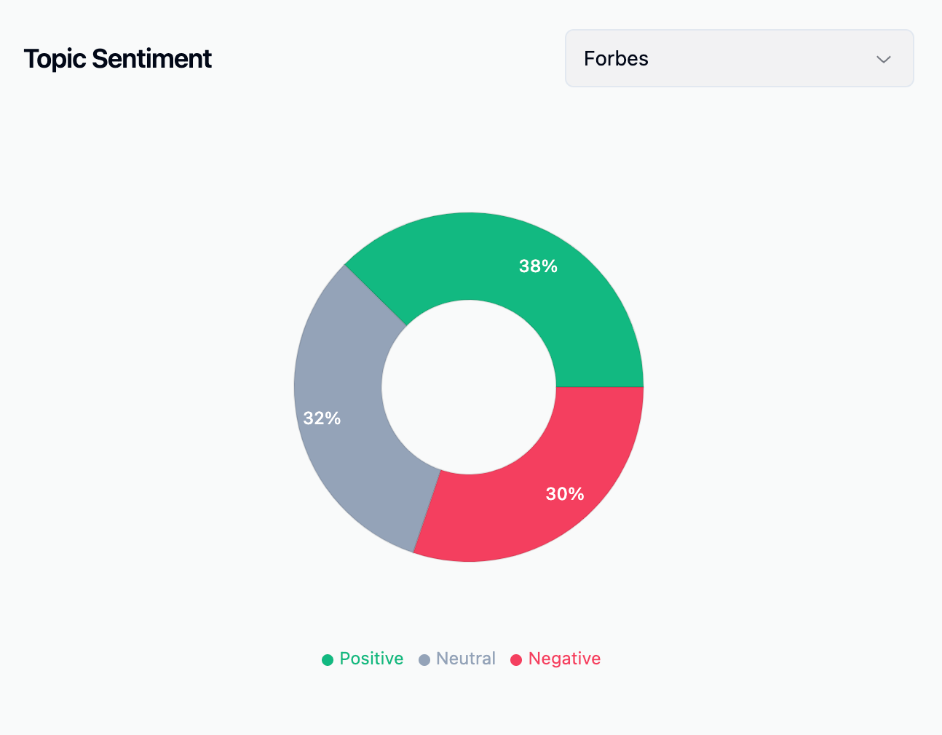Click the word Topic in the heading
The image size is (942, 735).
pyautogui.click(x=55, y=59)
